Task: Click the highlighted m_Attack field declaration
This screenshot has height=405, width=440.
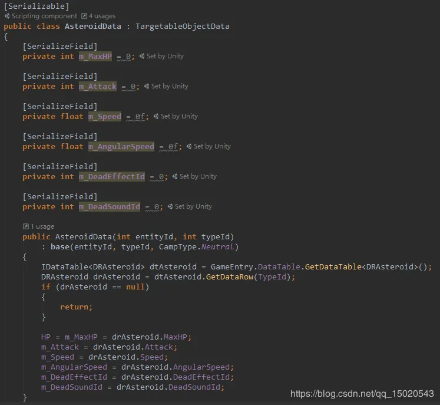Action: 98,87
